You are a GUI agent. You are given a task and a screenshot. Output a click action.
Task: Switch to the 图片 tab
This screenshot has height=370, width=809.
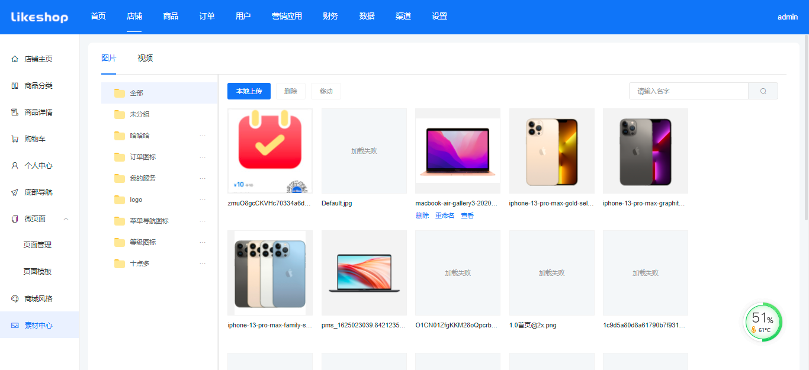[109, 58]
